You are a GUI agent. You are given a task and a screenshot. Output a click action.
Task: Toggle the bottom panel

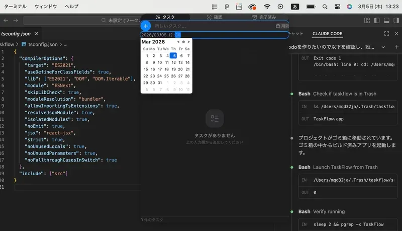pyautogui.click(x=386, y=20)
